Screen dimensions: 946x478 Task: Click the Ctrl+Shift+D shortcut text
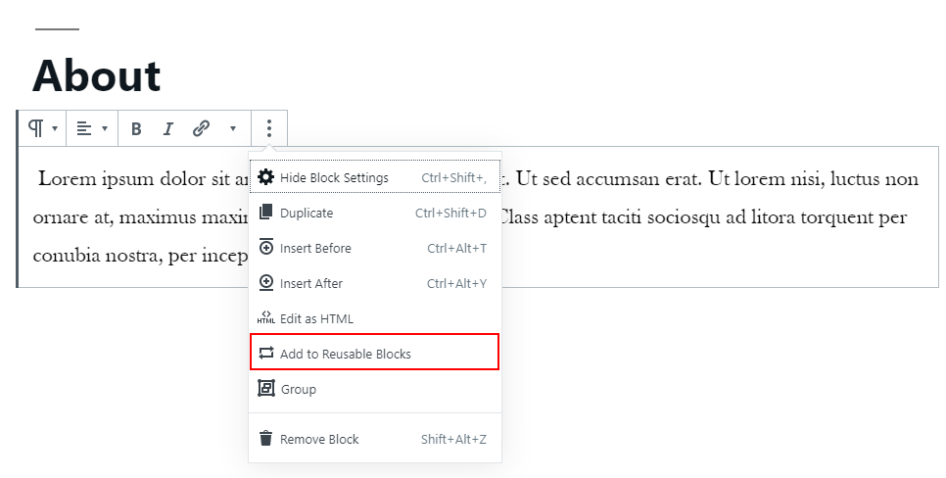click(x=450, y=214)
